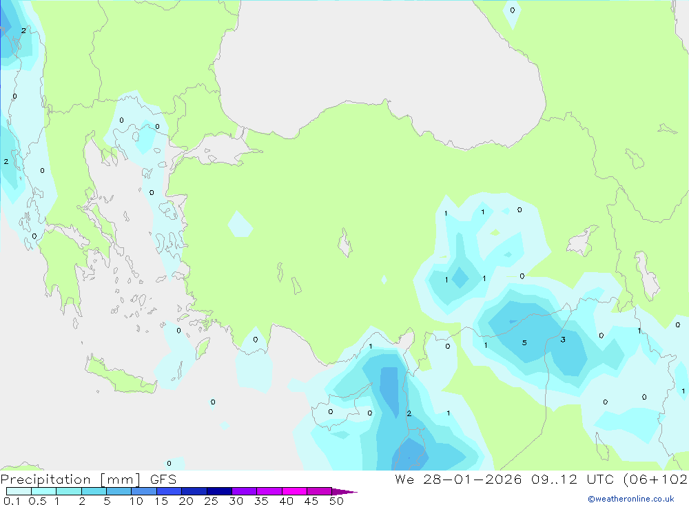Screen dimensions: 689x505
Task: Click the 25–30 mm navy legend swatch
Action: tap(219, 491)
